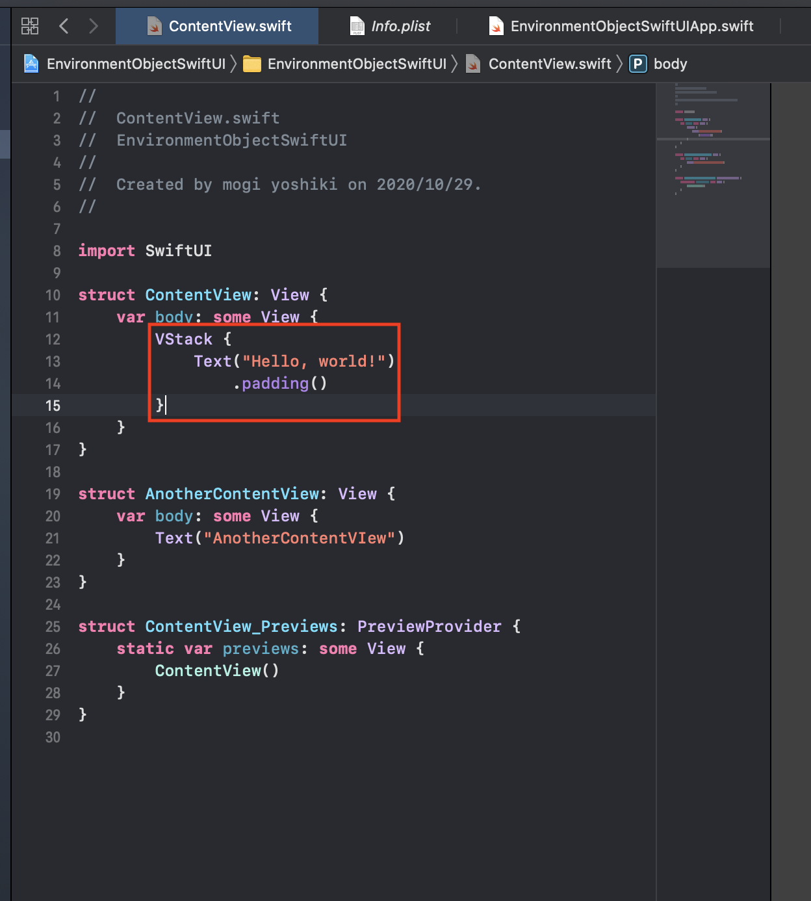
Task: Click VStack on line 12
Action: (184, 339)
